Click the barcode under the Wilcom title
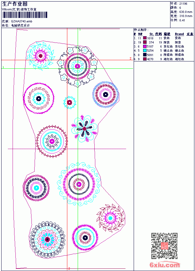Image resolution: width=195 pixels, height=271 pixels. click(25, 15)
